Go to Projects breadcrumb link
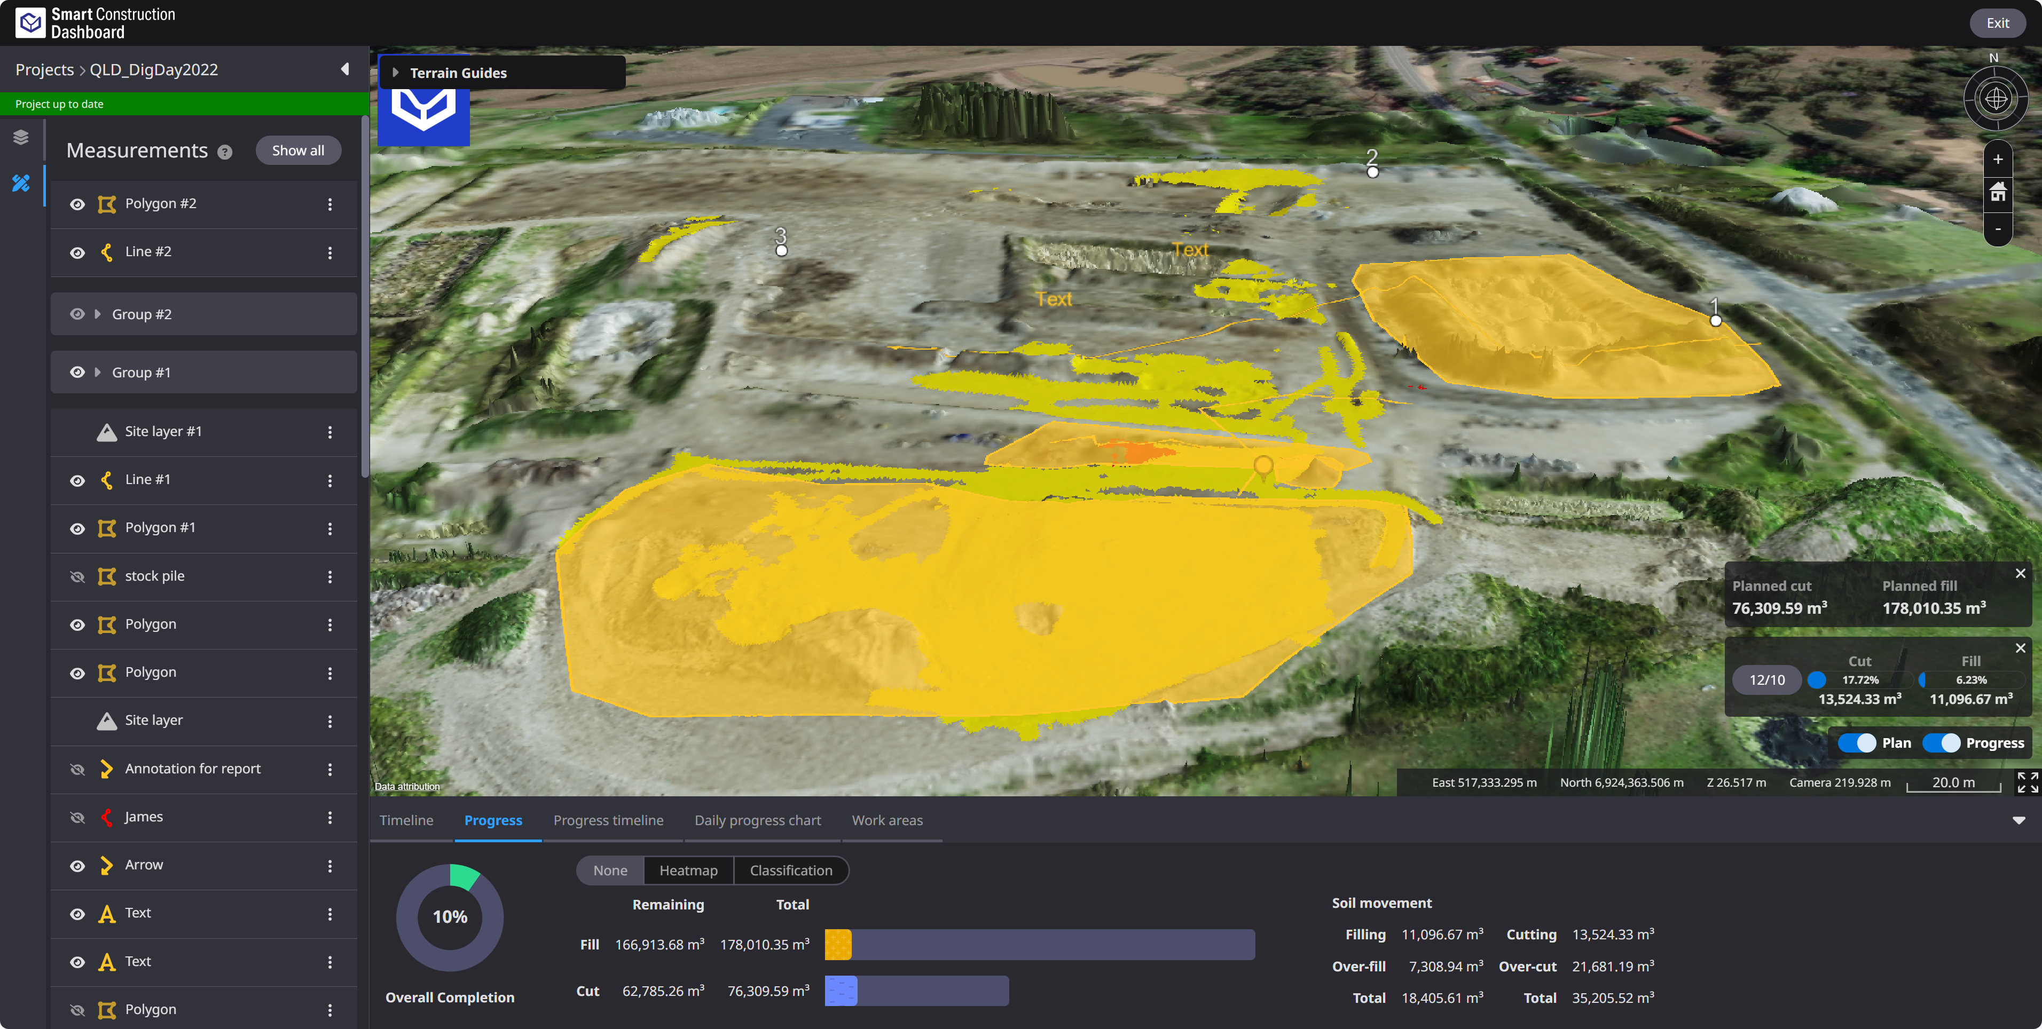The height and width of the screenshot is (1029, 2042). click(44, 70)
